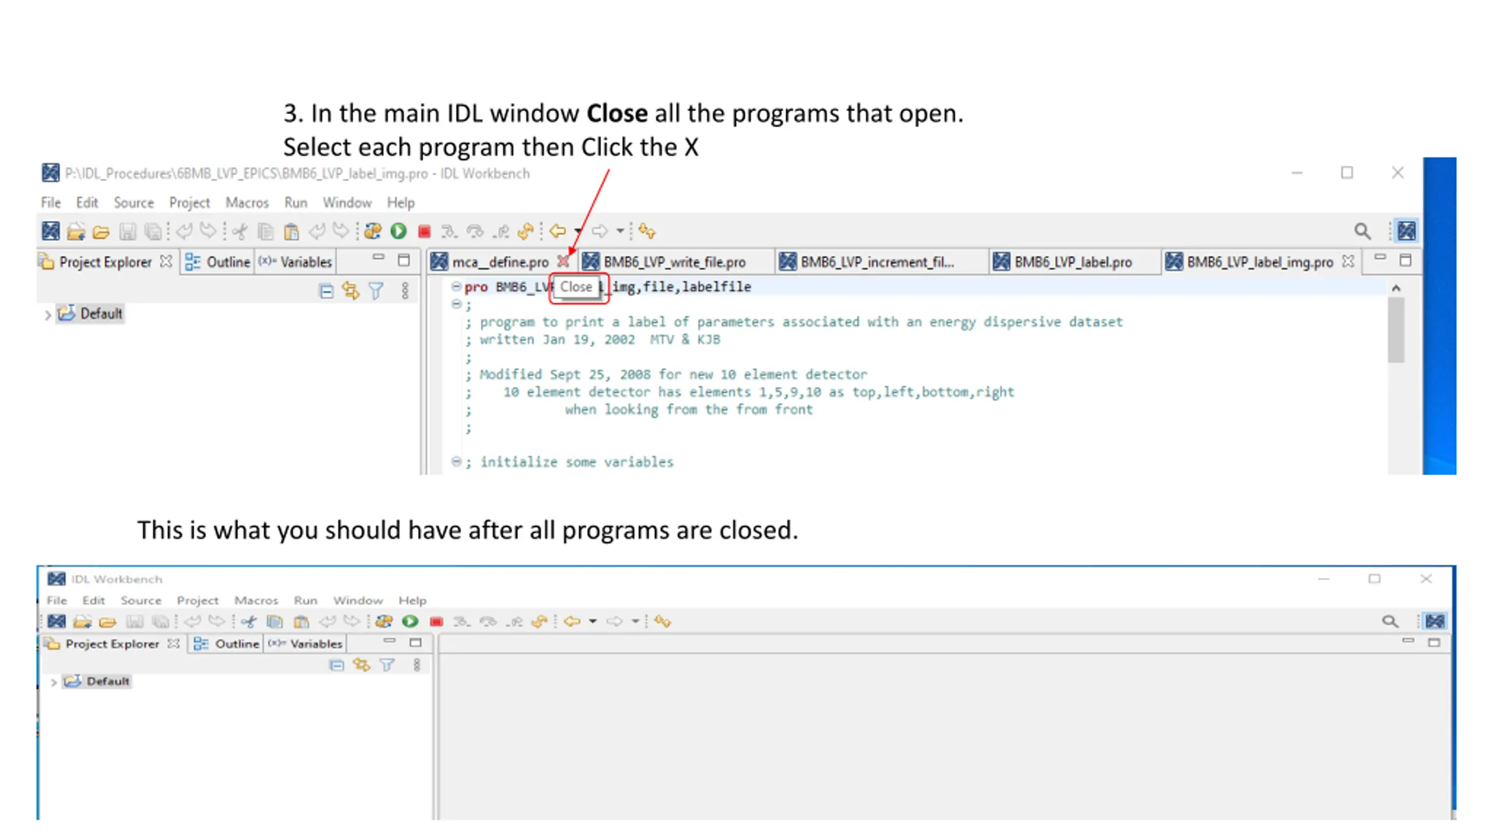Click red Stop icon in window with .pro tabs

click(424, 231)
